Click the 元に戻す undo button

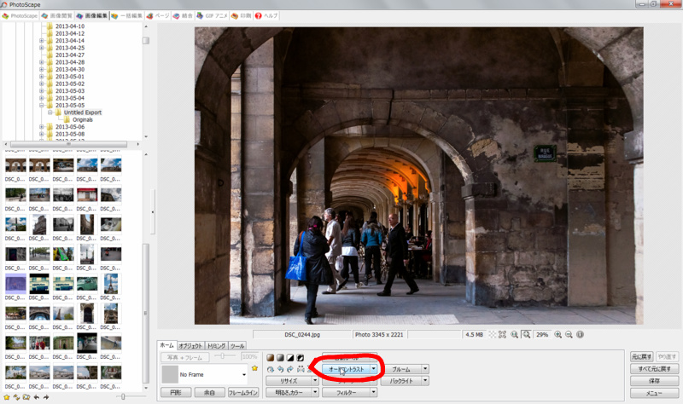point(641,356)
